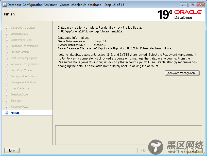Click the Help button

[x=12, y=150]
